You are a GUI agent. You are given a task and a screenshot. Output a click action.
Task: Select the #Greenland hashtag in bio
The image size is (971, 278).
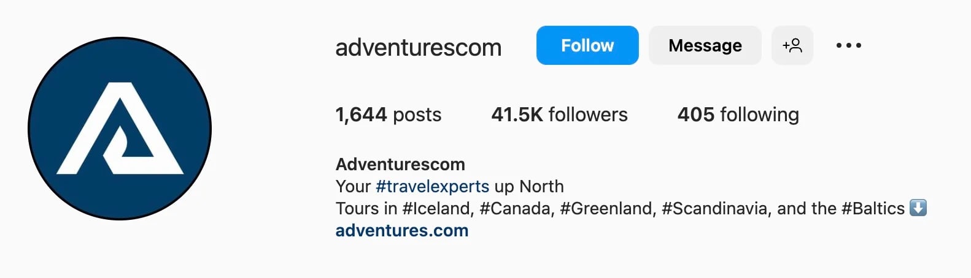click(608, 209)
